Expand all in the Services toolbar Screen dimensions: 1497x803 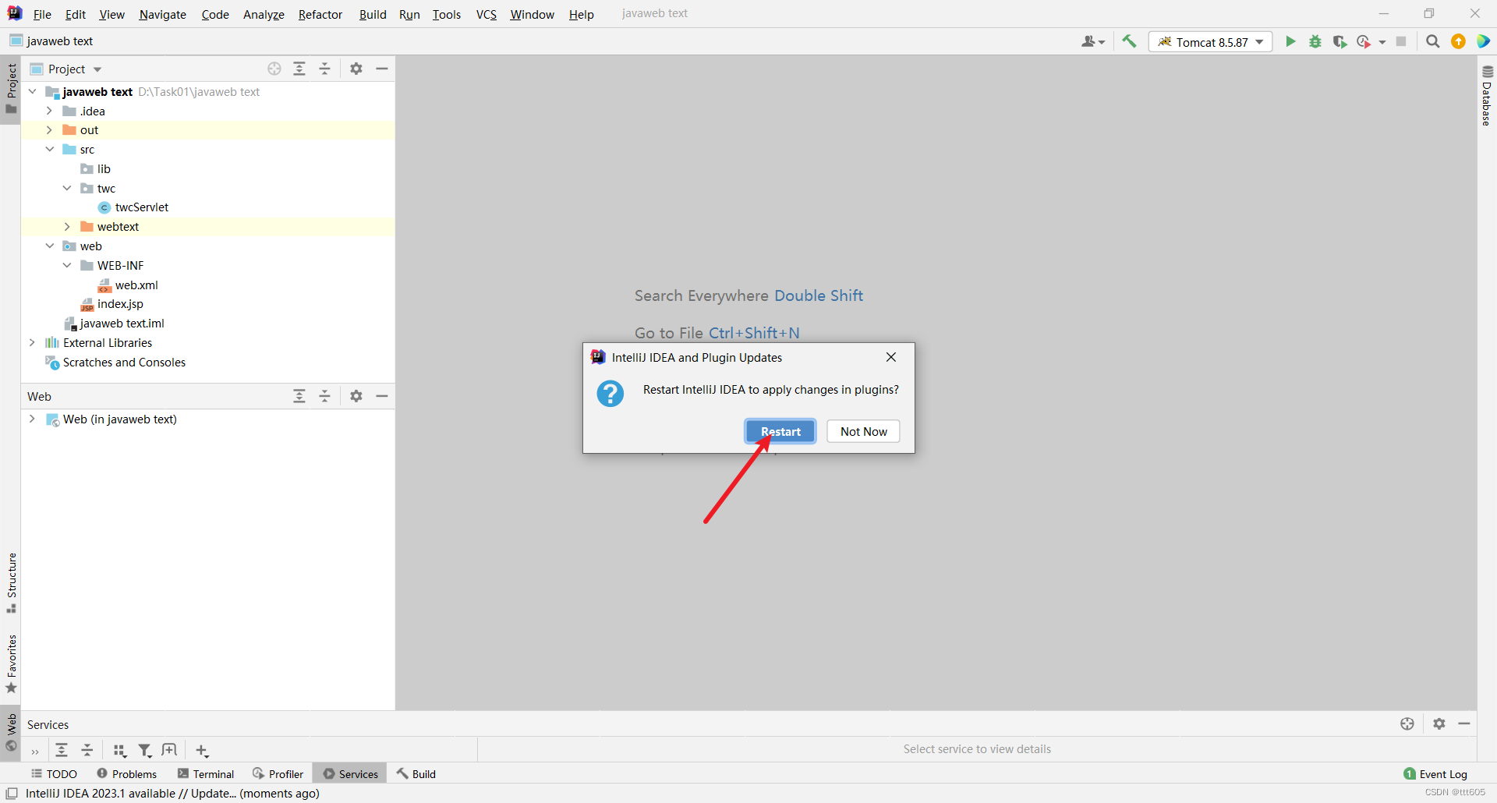click(x=62, y=750)
